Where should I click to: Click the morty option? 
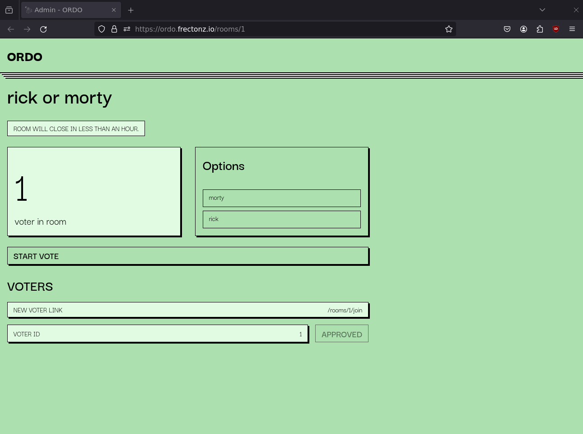282,198
